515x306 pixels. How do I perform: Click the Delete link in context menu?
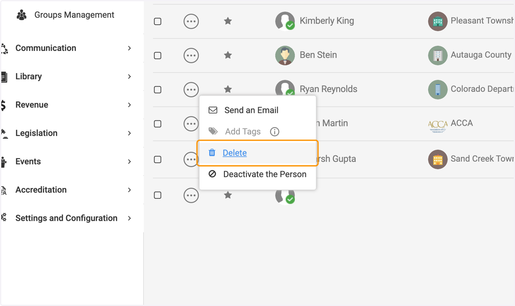click(235, 153)
